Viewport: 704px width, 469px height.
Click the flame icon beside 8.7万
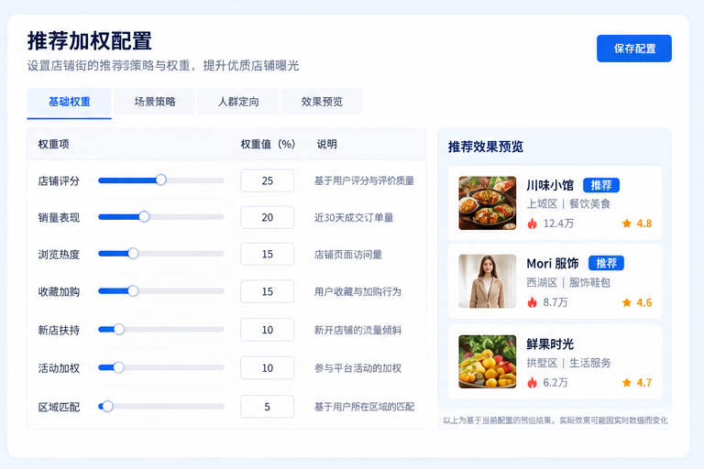click(533, 302)
